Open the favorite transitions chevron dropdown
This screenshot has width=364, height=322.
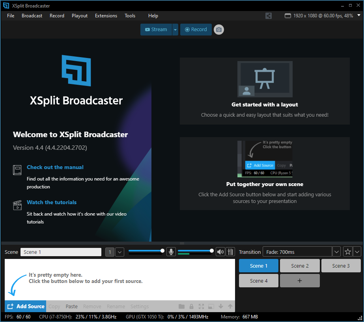[x=357, y=252]
